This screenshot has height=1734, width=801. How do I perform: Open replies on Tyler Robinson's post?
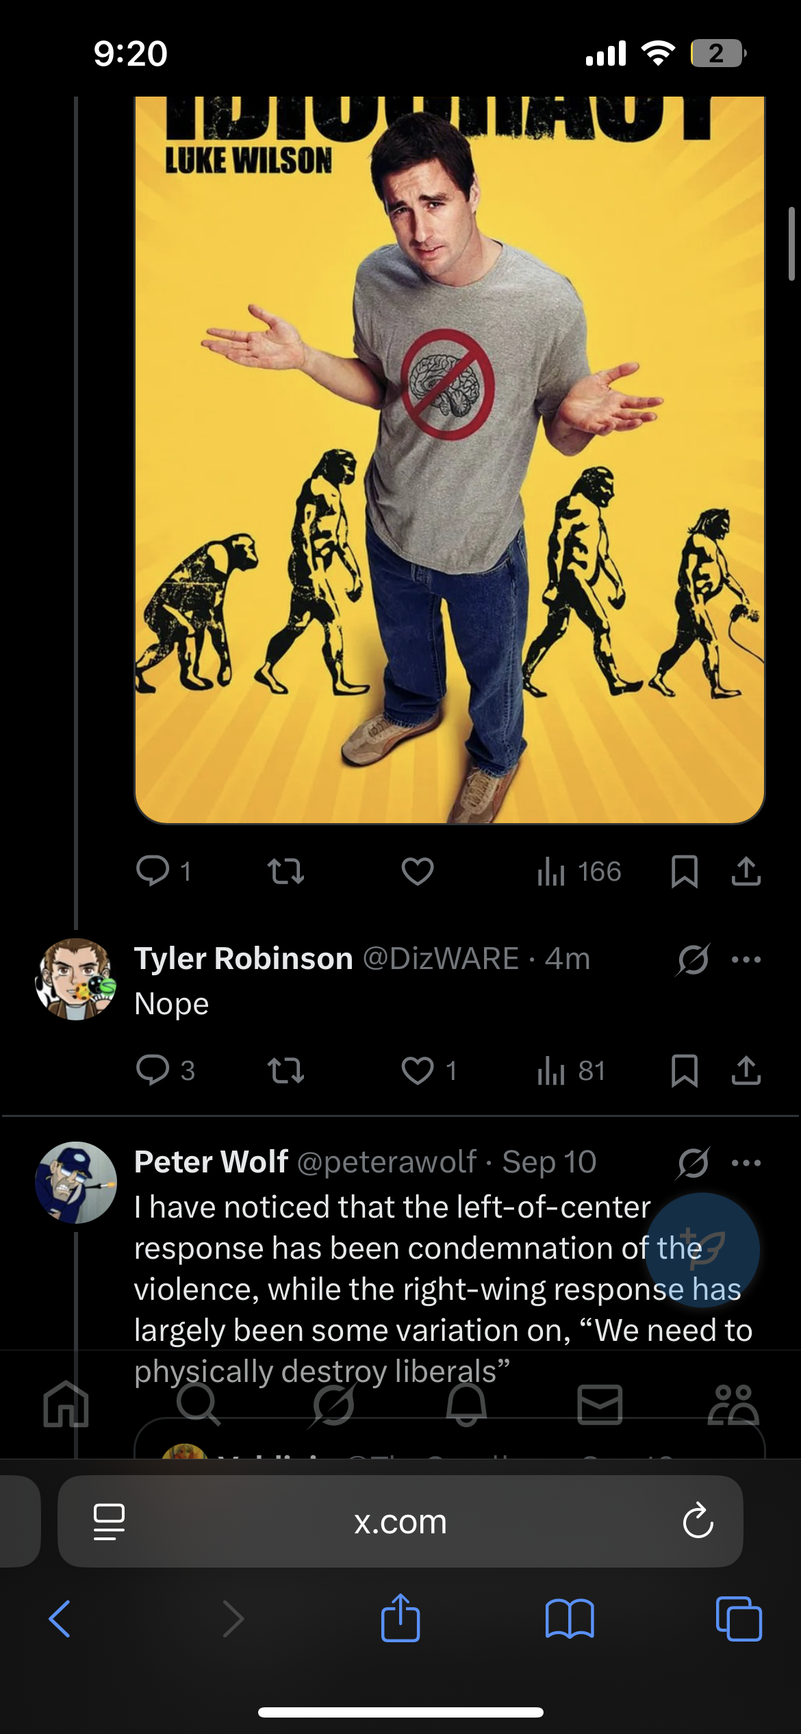pos(153,1070)
